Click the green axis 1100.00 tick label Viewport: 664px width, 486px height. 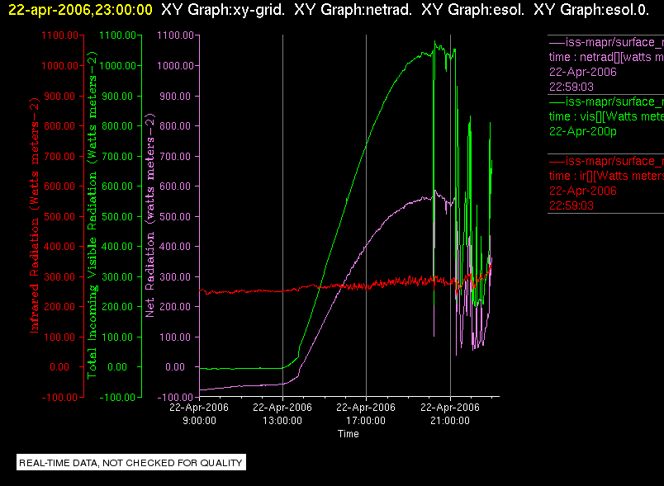118,35
